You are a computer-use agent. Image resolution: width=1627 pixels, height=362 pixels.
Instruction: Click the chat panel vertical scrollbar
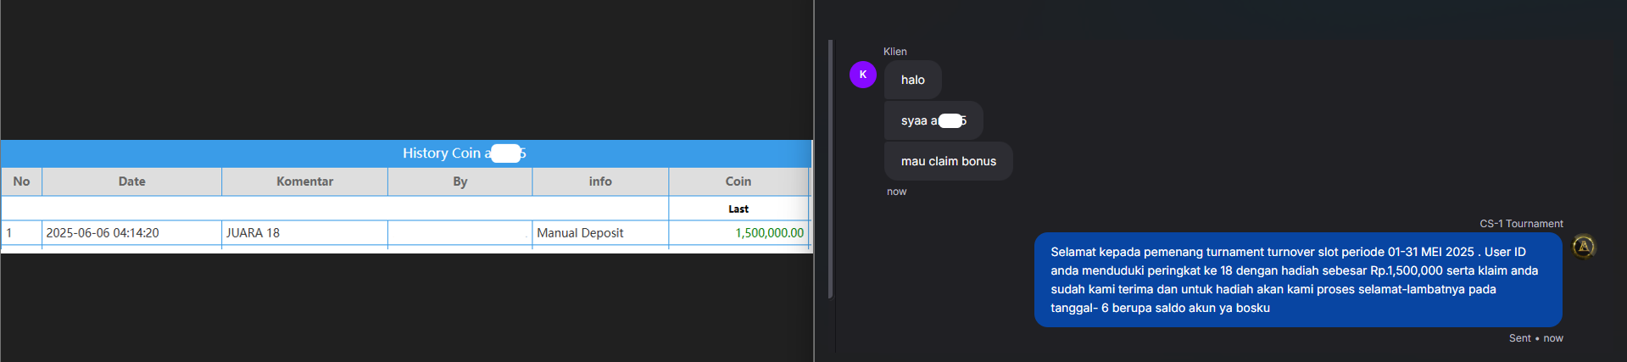(x=830, y=170)
